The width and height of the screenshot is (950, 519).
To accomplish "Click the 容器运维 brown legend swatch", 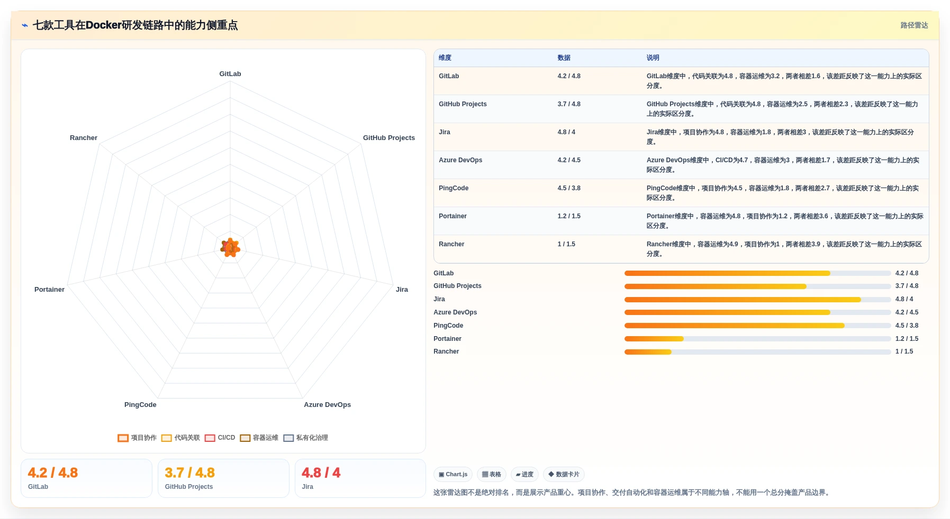I will point(245,438).
